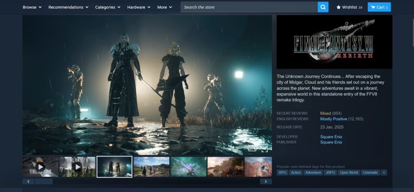Expand the Recommendations dropdown menu
This screenshot has height=192, width=414.
pyautogui.click(x=68, y=7)
